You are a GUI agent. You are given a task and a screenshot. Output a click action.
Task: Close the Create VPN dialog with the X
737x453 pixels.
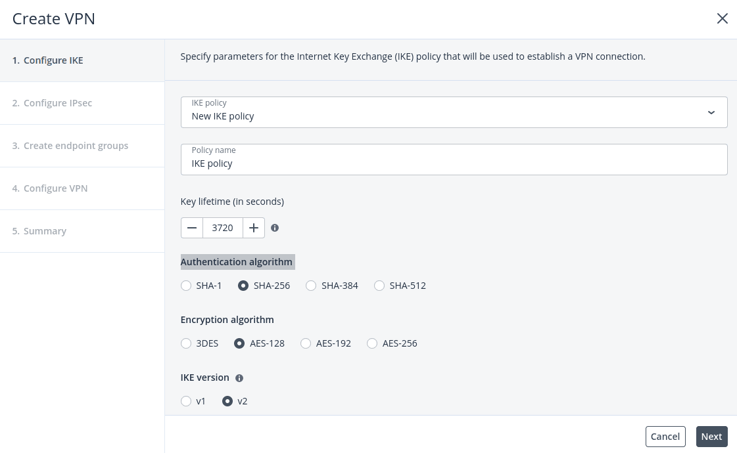pyautogui.click(x=723, y=18)
